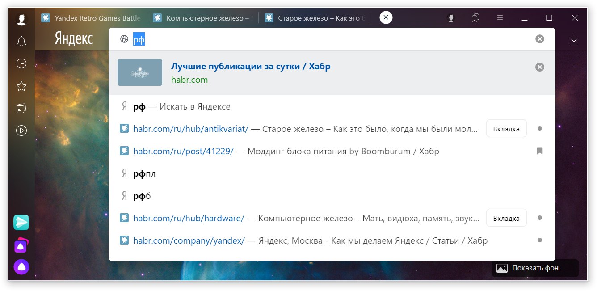Screen dimensions: 597x291
Task: Click Вкладка button for Компьютерное железо
Action: (506, 218)
